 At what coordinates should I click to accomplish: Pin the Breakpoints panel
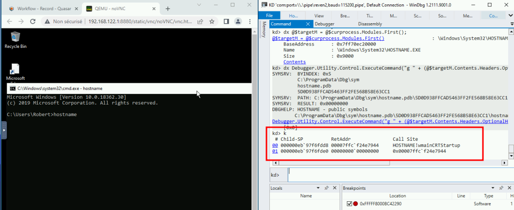coord(501,188)
